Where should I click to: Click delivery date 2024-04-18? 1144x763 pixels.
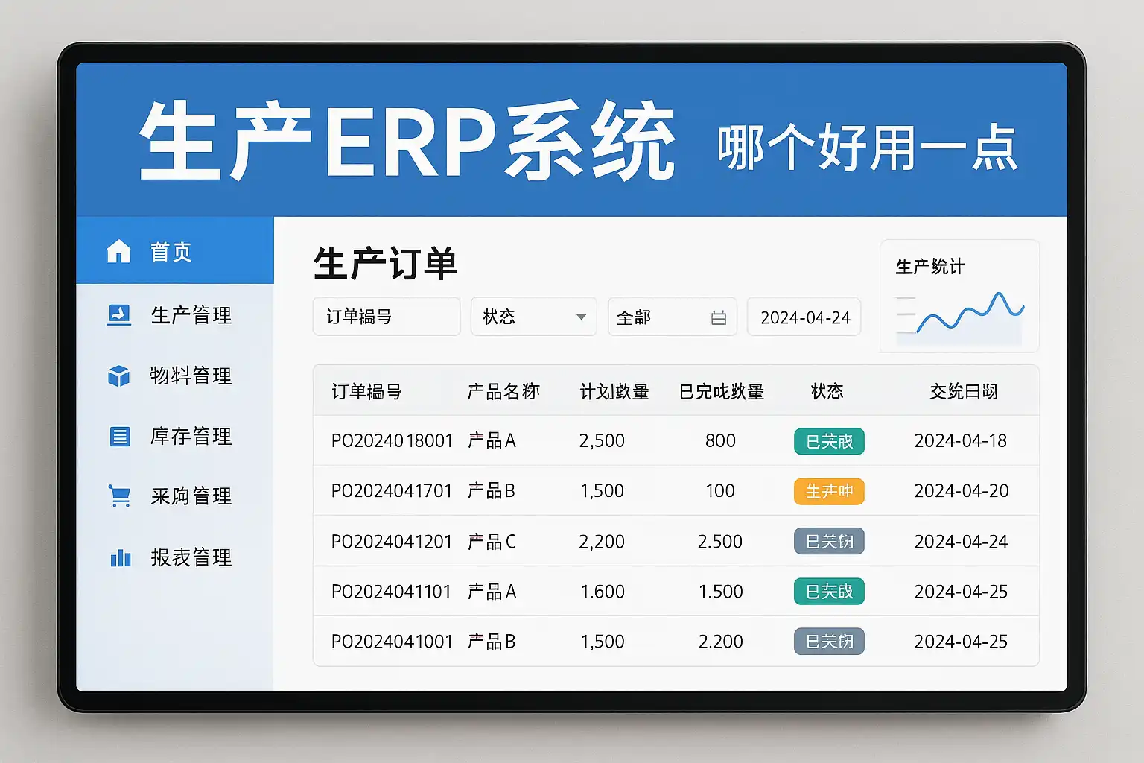click(961, 440)
